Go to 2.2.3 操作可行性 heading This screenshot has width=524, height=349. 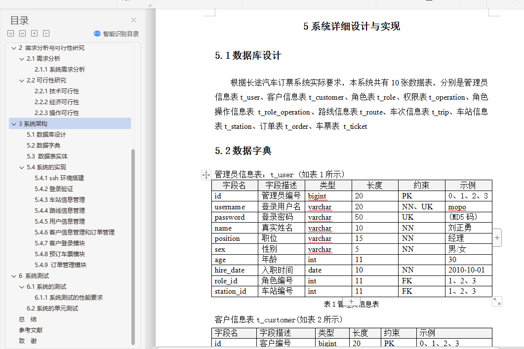tap(57, 113)
